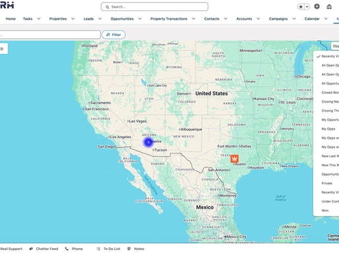Open the Phone utility
The width and height of the screenshot is (339, 254).
[74, 249]
